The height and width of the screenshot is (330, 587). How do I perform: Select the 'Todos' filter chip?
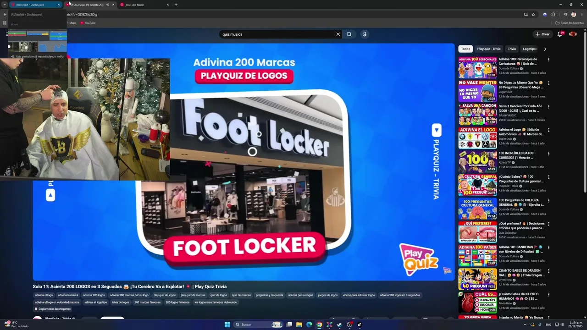pyautogui.click(x=465, y=49)
